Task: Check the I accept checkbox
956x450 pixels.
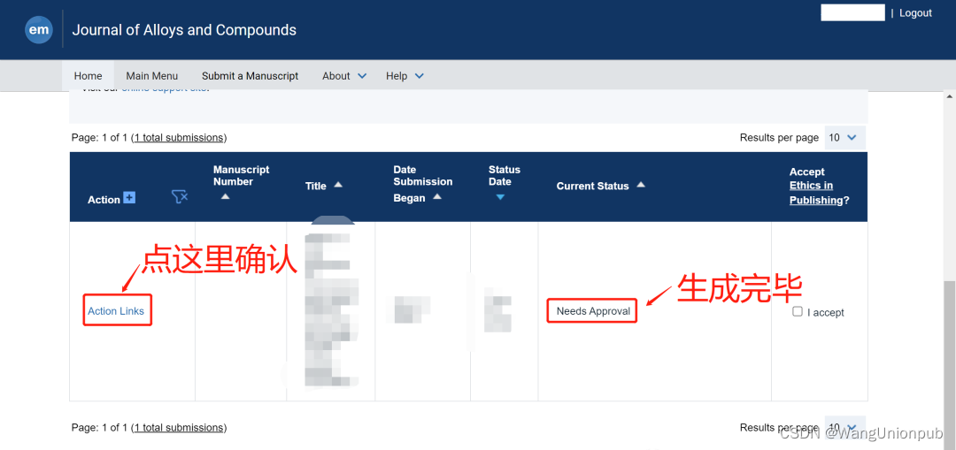Action: 797,311
